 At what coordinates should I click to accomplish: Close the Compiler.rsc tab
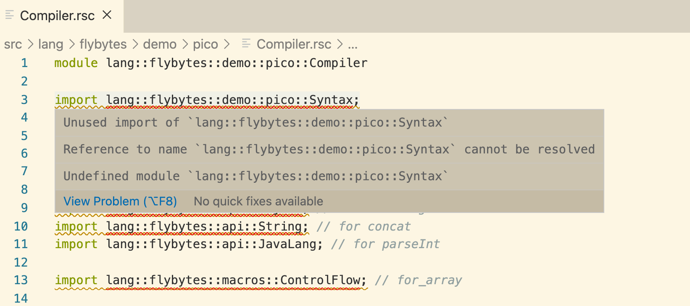point(107,15)
